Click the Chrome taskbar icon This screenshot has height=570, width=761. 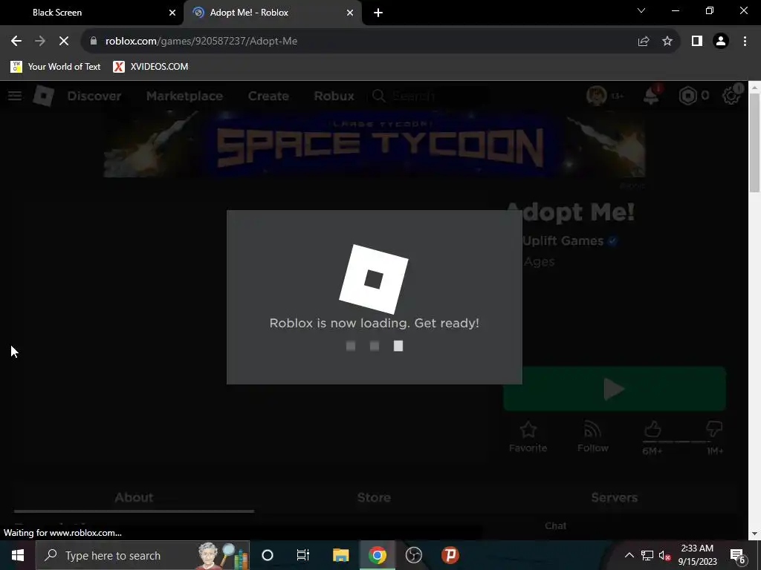pyautogui.click(x=377, y=555)
